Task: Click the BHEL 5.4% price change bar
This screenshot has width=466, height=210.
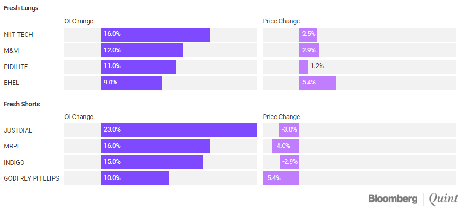Action: (x=318, y=83)
